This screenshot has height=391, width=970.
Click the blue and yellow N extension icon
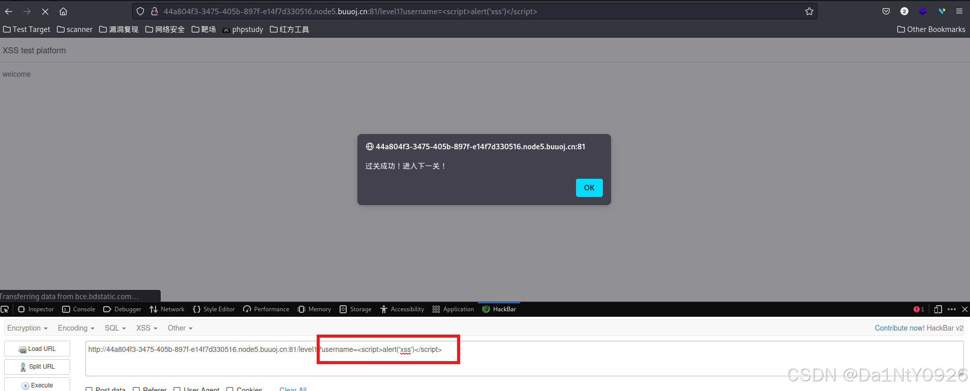point(942,11)
